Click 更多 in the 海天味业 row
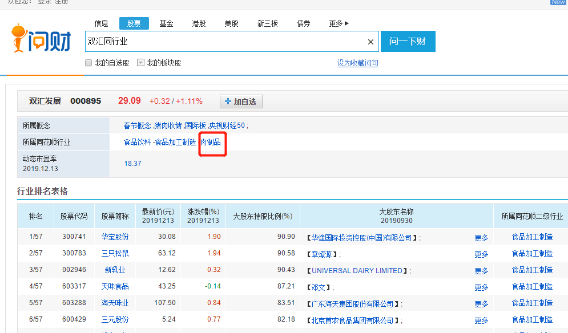 tap(481, 304)
